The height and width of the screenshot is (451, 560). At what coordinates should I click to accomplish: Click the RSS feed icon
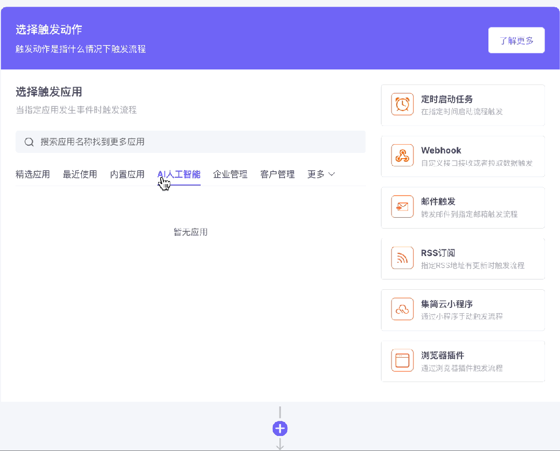click(x=402, y=258)
